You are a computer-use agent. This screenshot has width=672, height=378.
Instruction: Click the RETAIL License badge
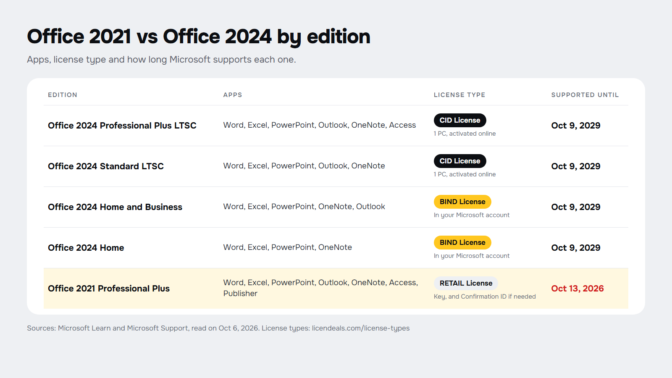[x=466, y=283]
